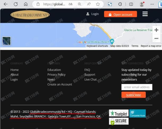This screenshot has width=162, height=129.
Task: Start Read aloud from the address bar
Action: click(x=89, y=4)
